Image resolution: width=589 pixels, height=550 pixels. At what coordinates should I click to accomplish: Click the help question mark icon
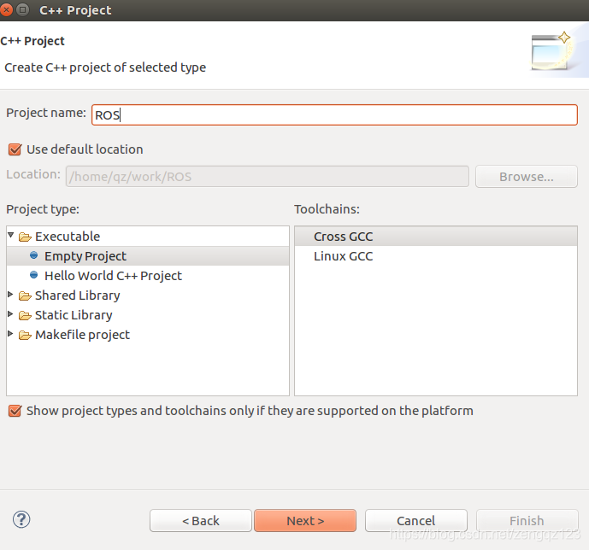[21, 519]
